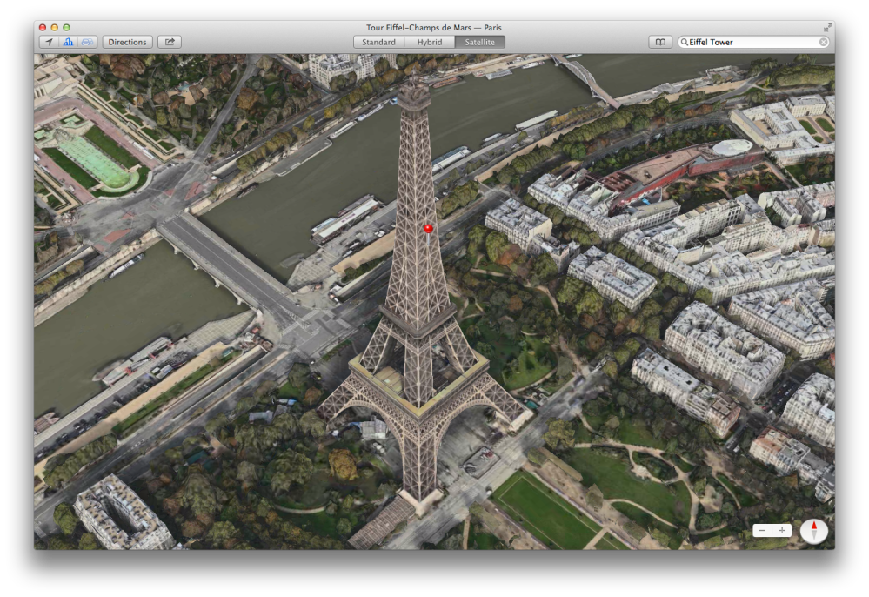The image size is (869, 597).
Task: Open the Bookmarks panel
Action: click(662, 41)
